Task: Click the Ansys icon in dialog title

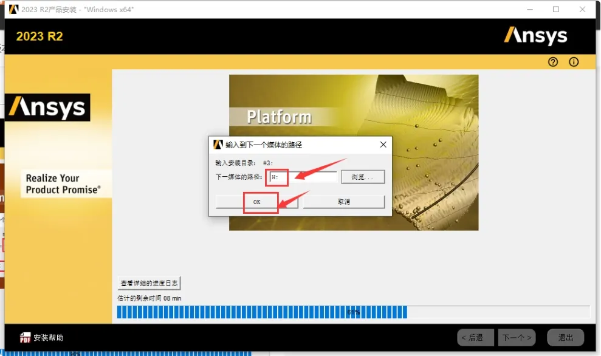Action: point(218,145)
